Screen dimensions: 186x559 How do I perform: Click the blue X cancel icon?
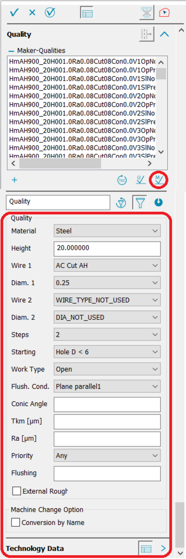[32, 12]
